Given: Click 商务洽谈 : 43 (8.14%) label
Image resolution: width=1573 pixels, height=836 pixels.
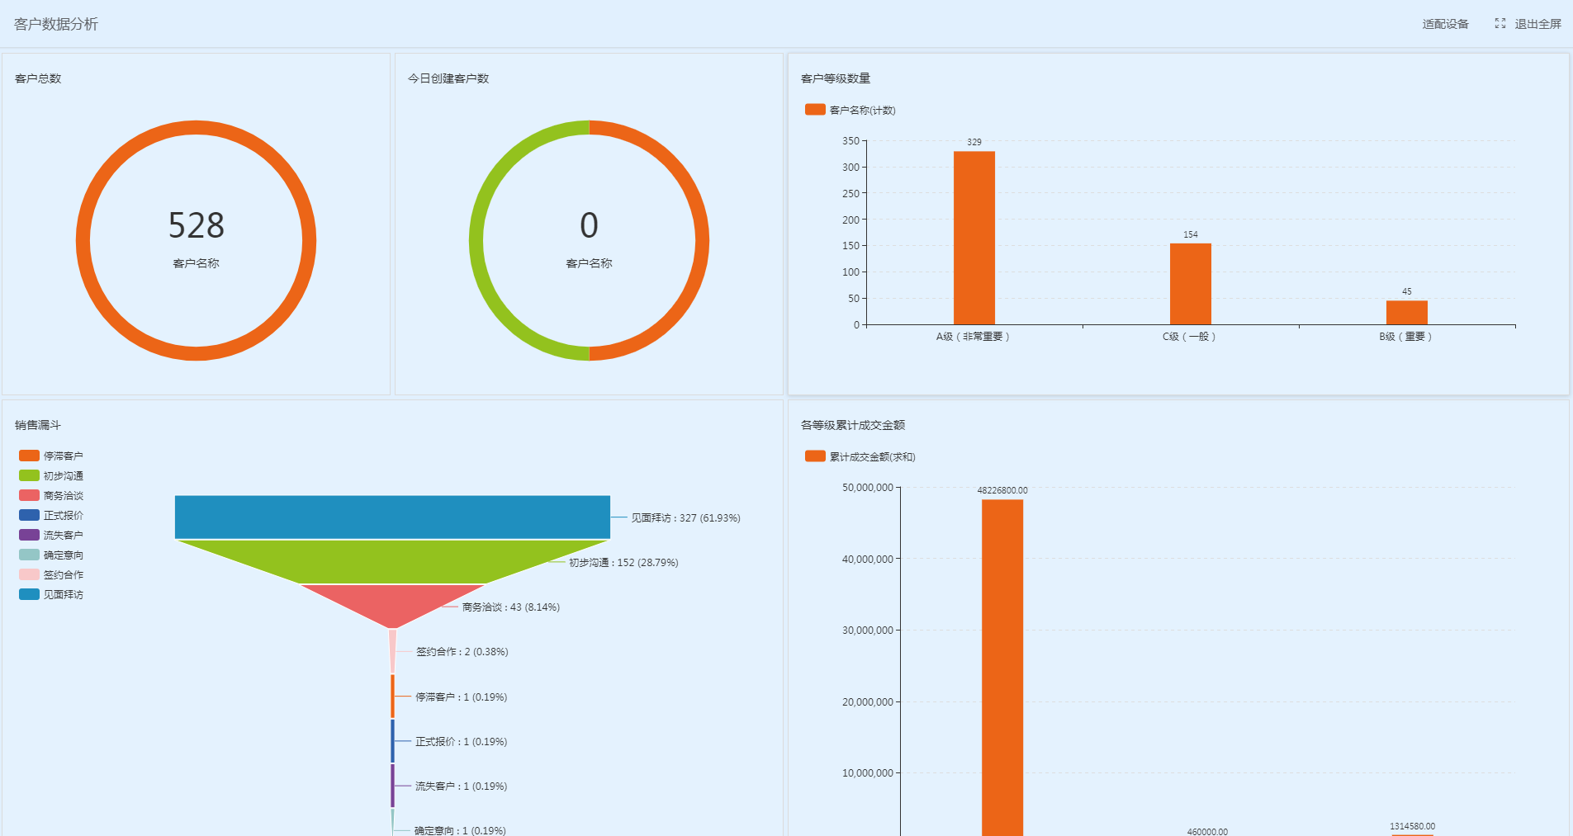Looking at the screenshot, I should pyautogui.click(x=510, y=607).
